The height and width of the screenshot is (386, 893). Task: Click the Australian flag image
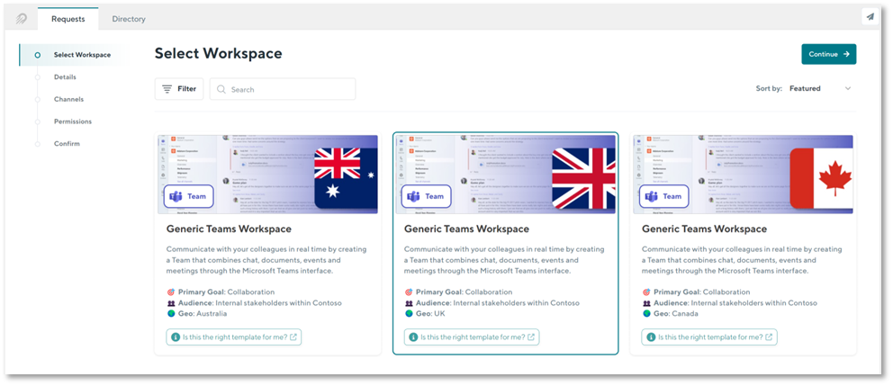click(x=345, y=177)
